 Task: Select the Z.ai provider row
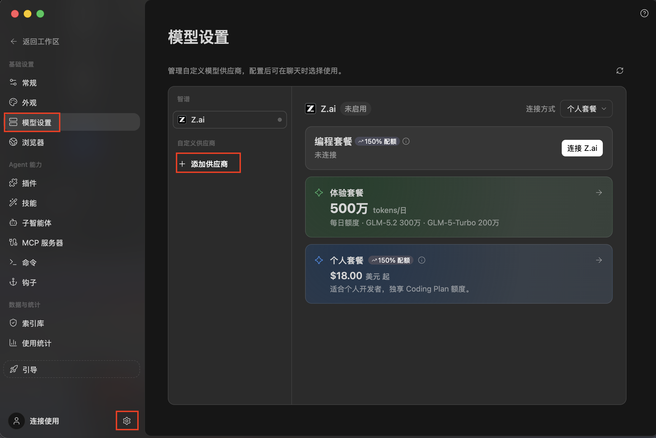[230, 119]
